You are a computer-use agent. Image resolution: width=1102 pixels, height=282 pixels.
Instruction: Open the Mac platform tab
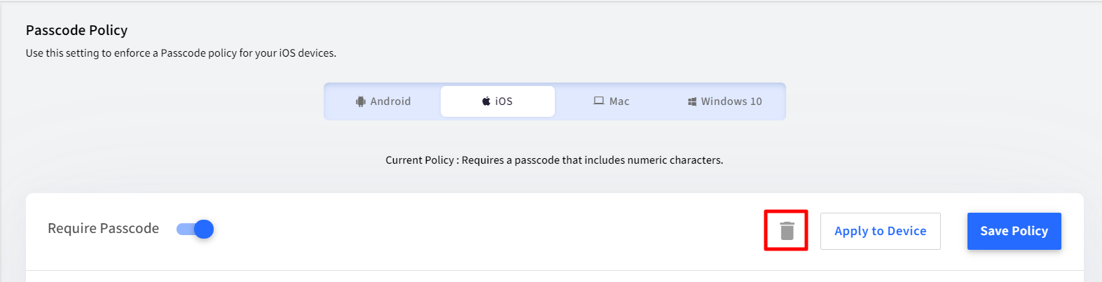[x=612, y=101]
